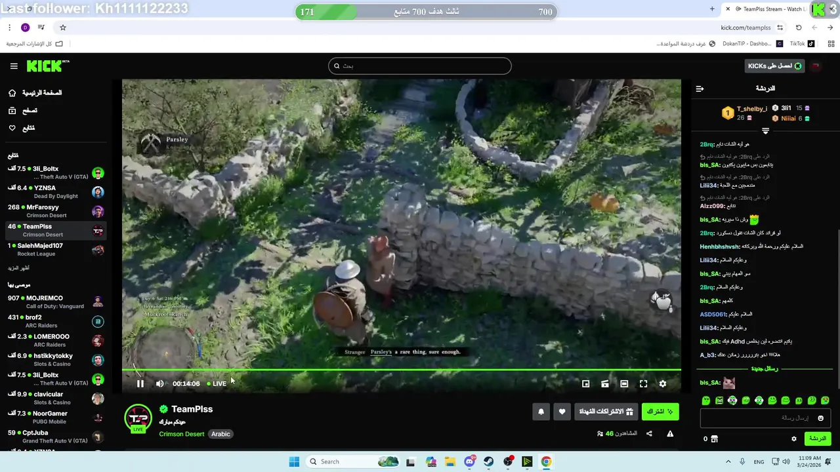Viewport: 840px width, 472px height.
Task: Open the Kick hamburger menu
Action: tap(14, 66)
